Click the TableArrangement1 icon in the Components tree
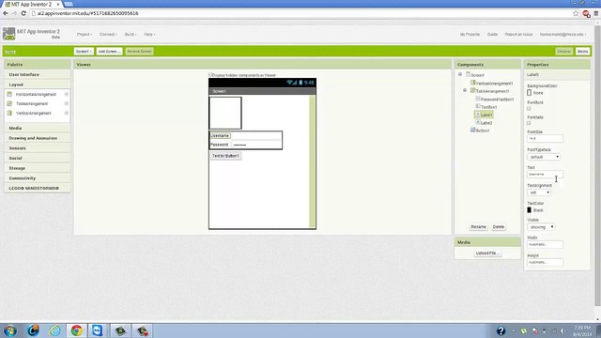The image size is (601, 338). (x=473, y=91)
